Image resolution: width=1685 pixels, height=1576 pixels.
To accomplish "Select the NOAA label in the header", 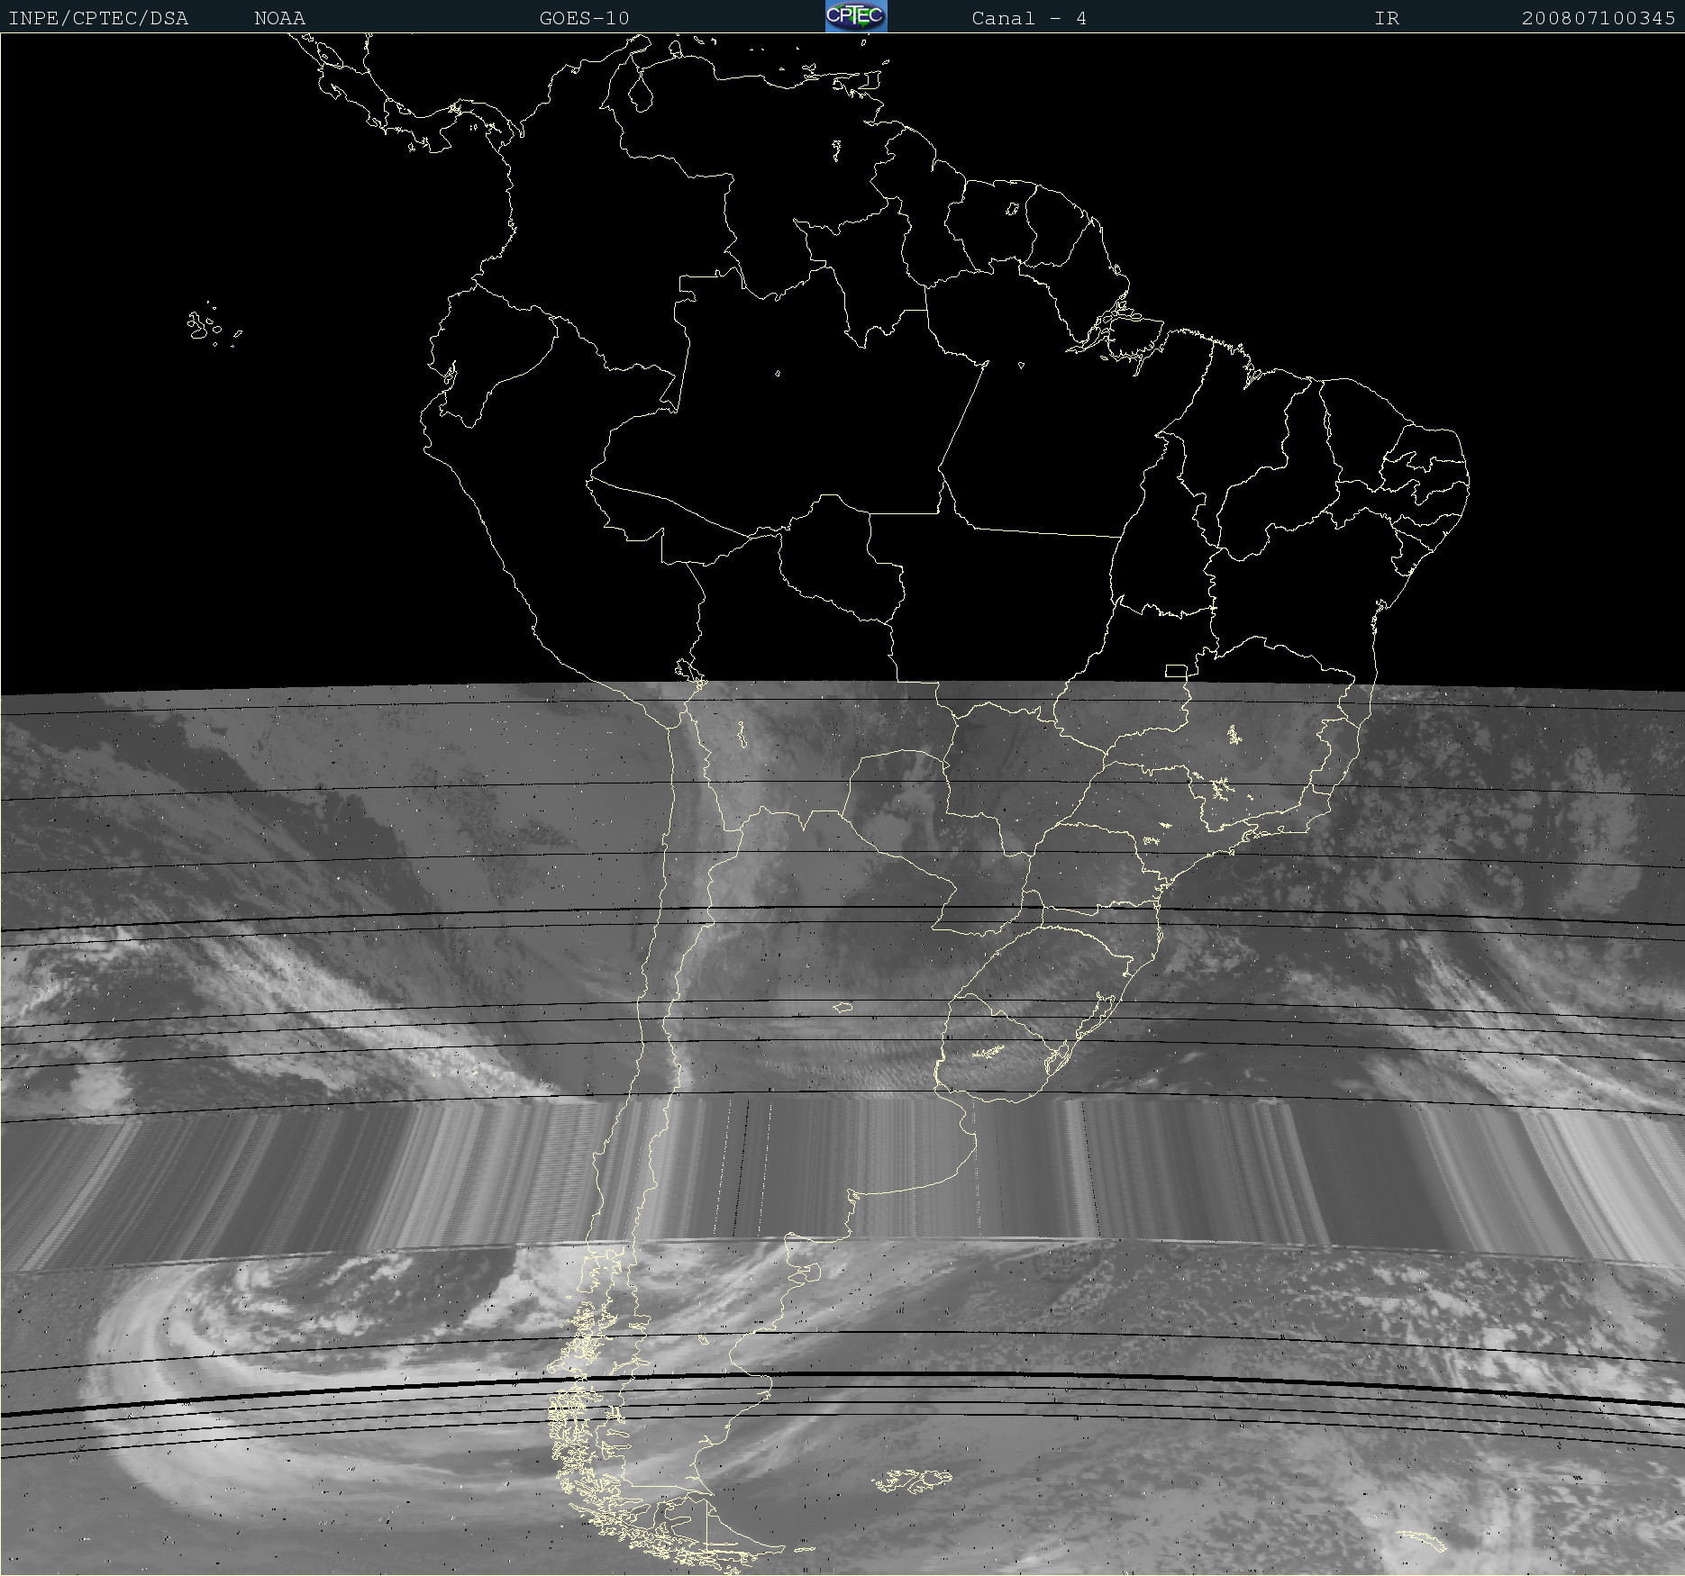I will (x=279, y=18).
